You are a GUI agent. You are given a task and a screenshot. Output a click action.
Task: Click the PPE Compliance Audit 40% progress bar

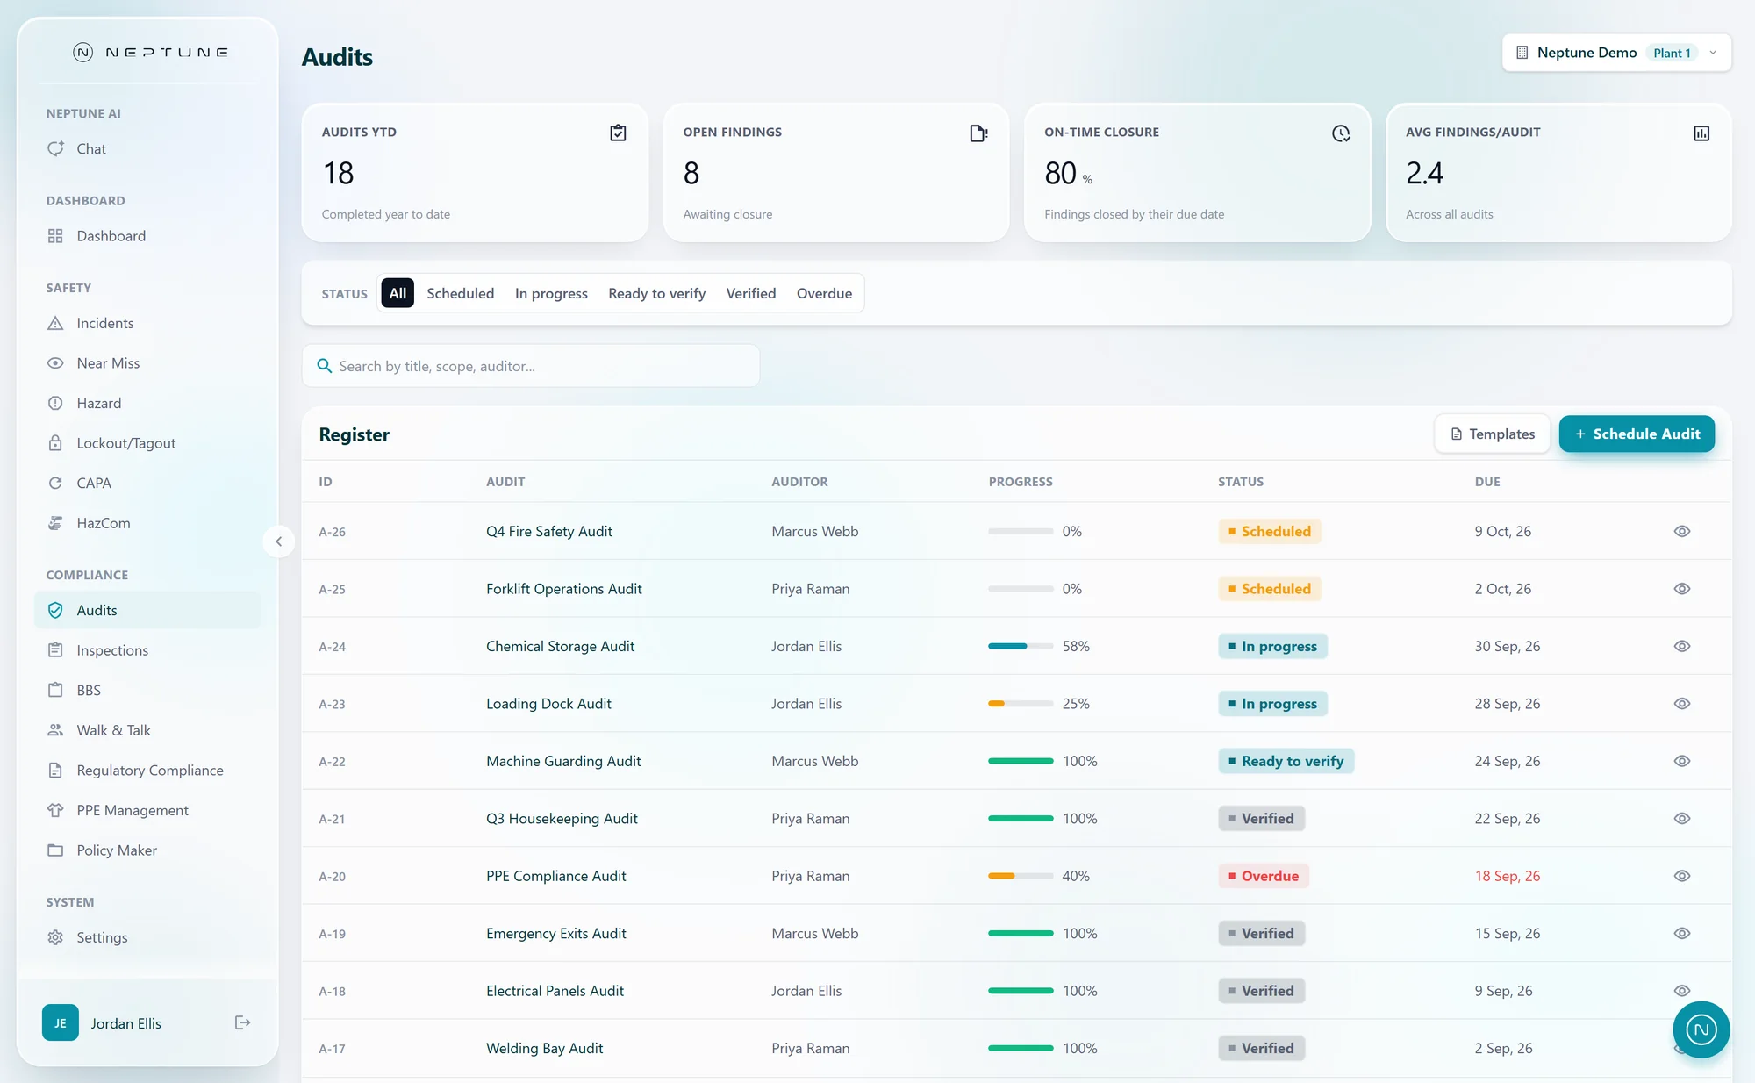coord(1021,876)
